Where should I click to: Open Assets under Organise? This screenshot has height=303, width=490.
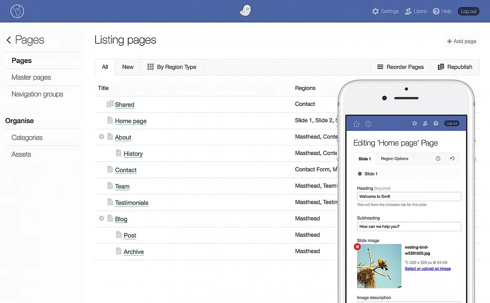click(x=21, y=154)
